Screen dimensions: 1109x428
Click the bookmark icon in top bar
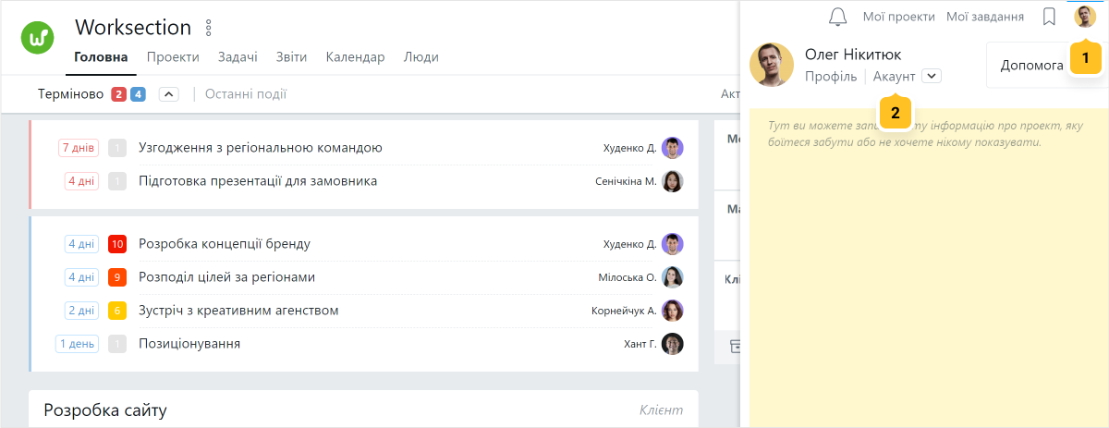[x=1049, y=17]
